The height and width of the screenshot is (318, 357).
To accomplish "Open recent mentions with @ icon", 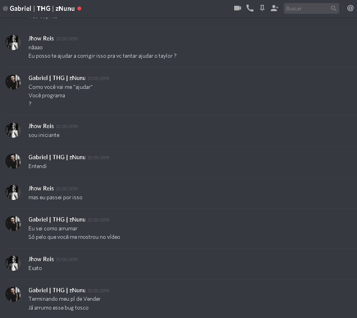I will (350, 8).
